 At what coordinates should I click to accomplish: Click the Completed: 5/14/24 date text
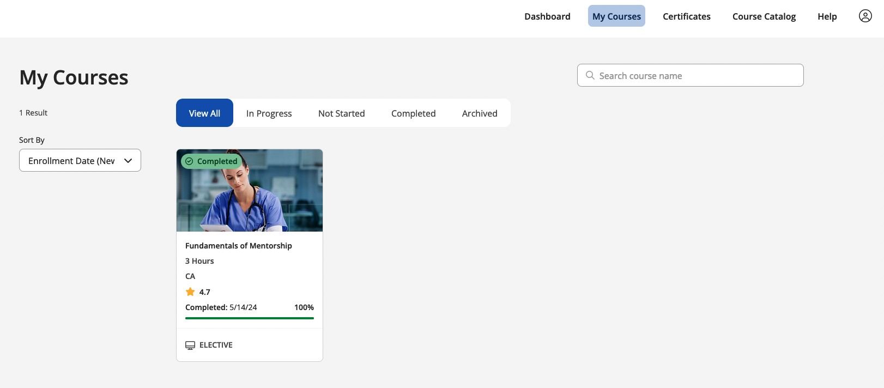click(x=221, y=307)
